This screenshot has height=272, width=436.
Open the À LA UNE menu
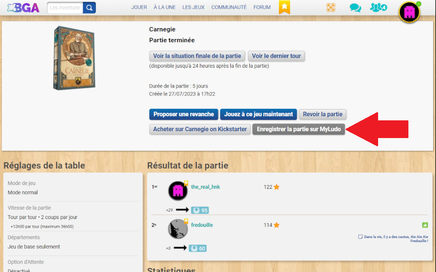(165, 7)
